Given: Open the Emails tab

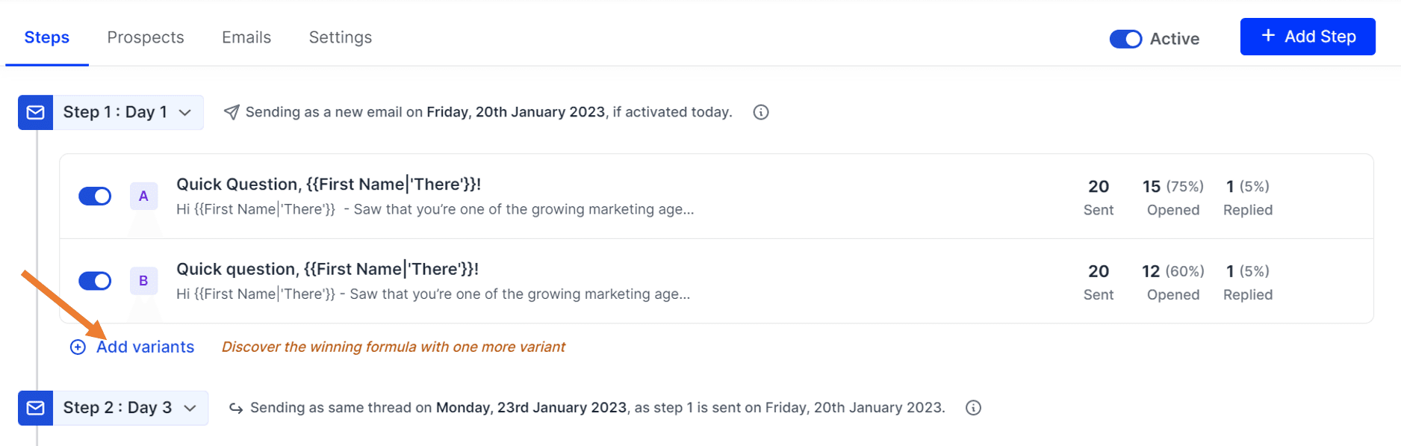Looking at the screenshot, I should coord(246,37).
